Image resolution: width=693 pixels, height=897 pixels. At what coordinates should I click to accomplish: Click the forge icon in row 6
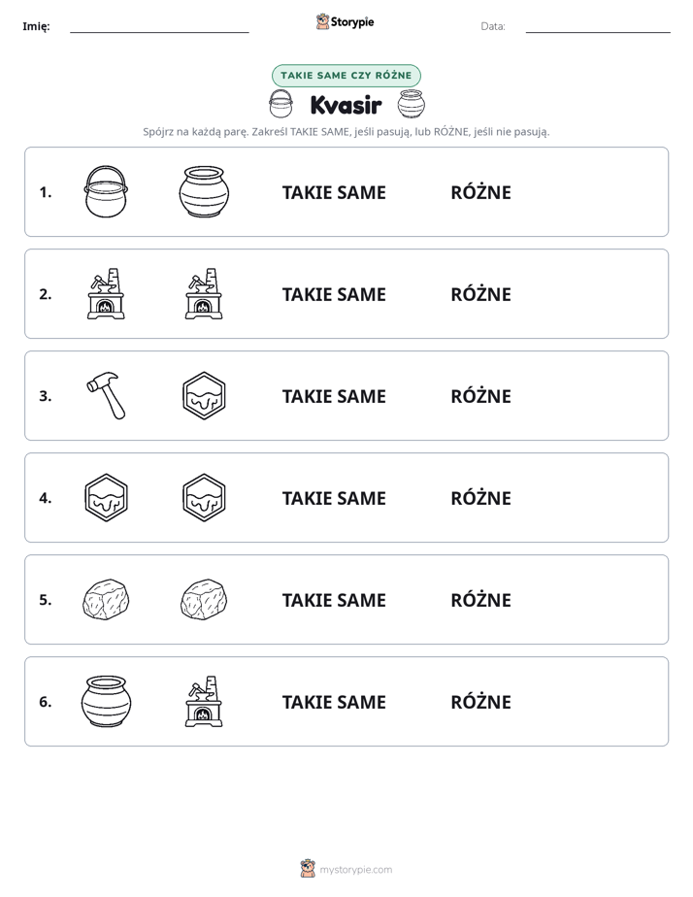[x=204, y=701]
